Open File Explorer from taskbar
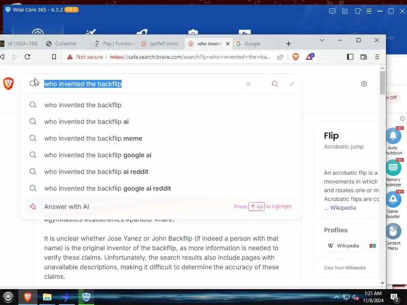This screenshot has width=407, height=305. point(47,297)
